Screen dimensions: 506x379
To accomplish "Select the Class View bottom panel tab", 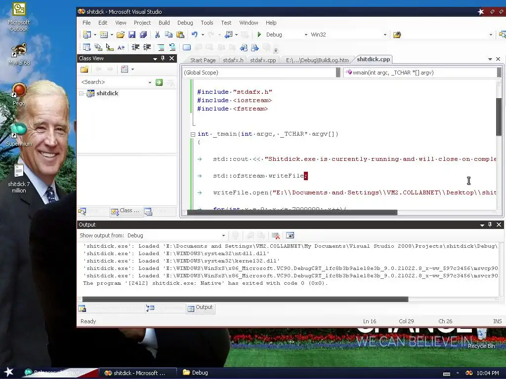I will pos(126,211).
